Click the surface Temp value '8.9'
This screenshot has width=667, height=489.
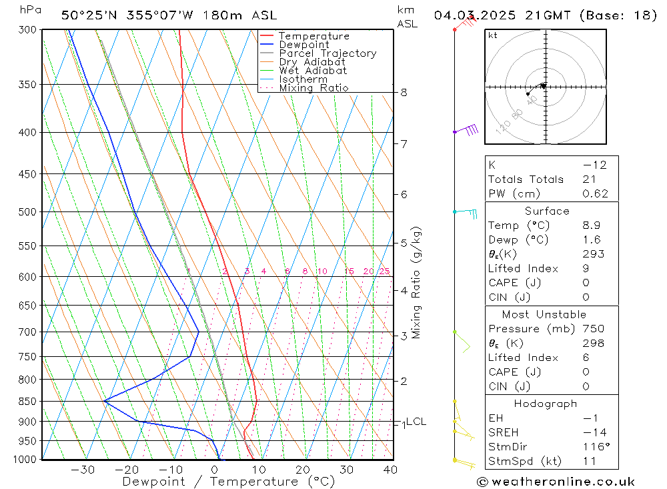(591, 225)
